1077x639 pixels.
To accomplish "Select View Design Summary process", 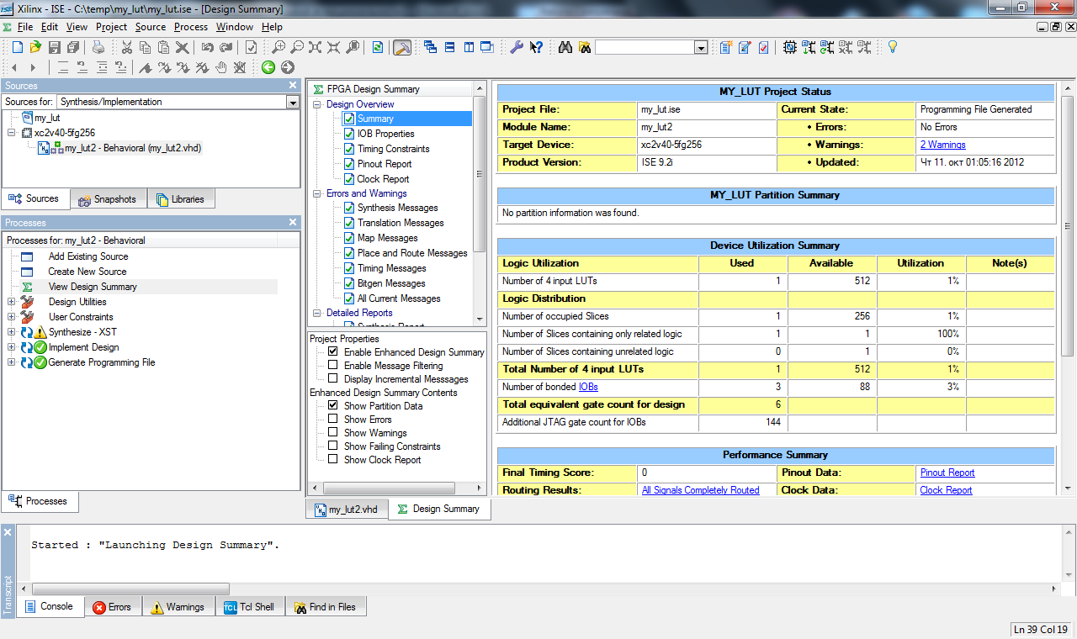I will [93, 287].
